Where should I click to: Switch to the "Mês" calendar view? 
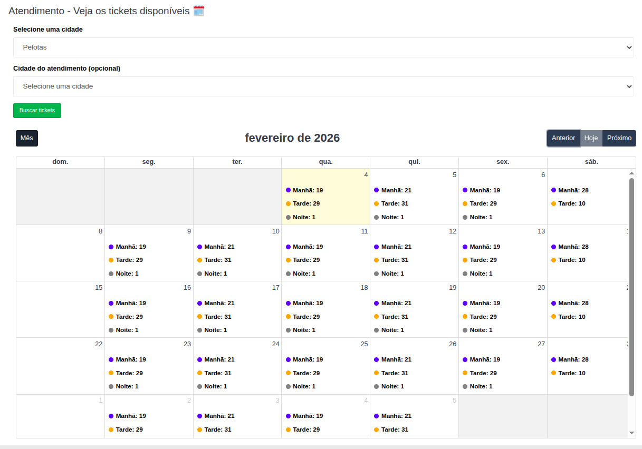coord(27,138)
